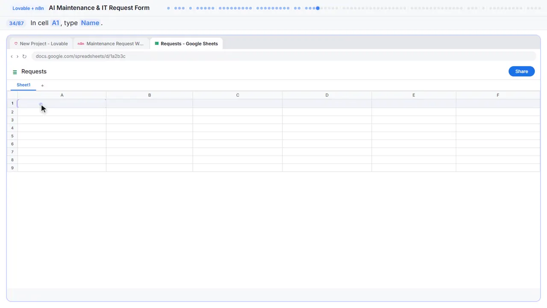Click the 34/87 step counter badge
This screenshot has height=308, width=547.
tap(17, 23)
